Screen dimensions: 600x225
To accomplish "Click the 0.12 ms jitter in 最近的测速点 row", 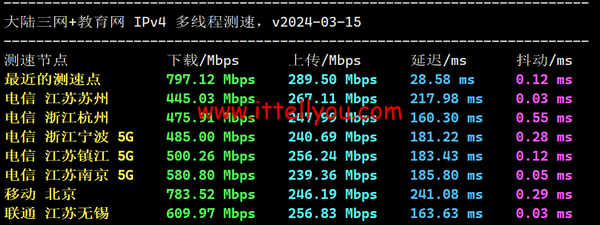I will click(x=544, y=79).
